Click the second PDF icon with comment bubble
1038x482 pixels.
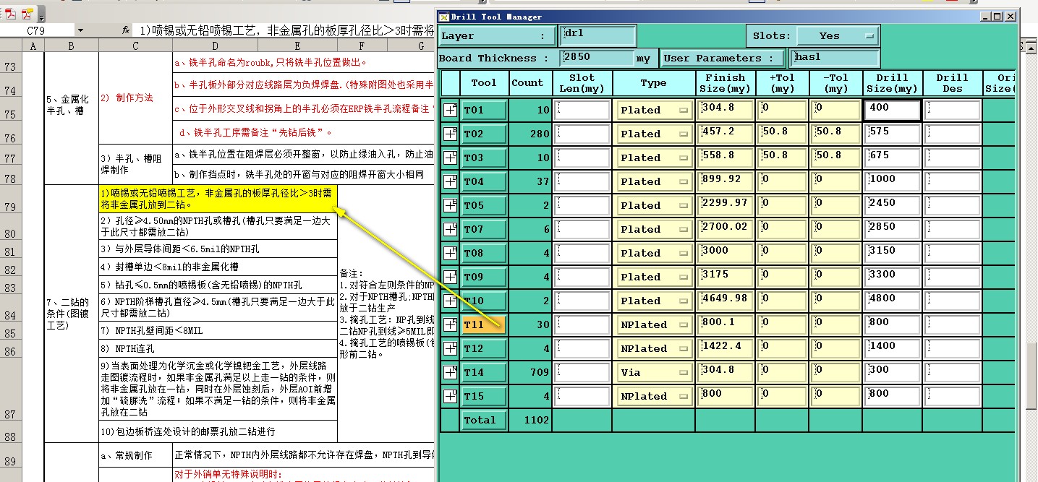pyautogui.click(x=27, y=13)
